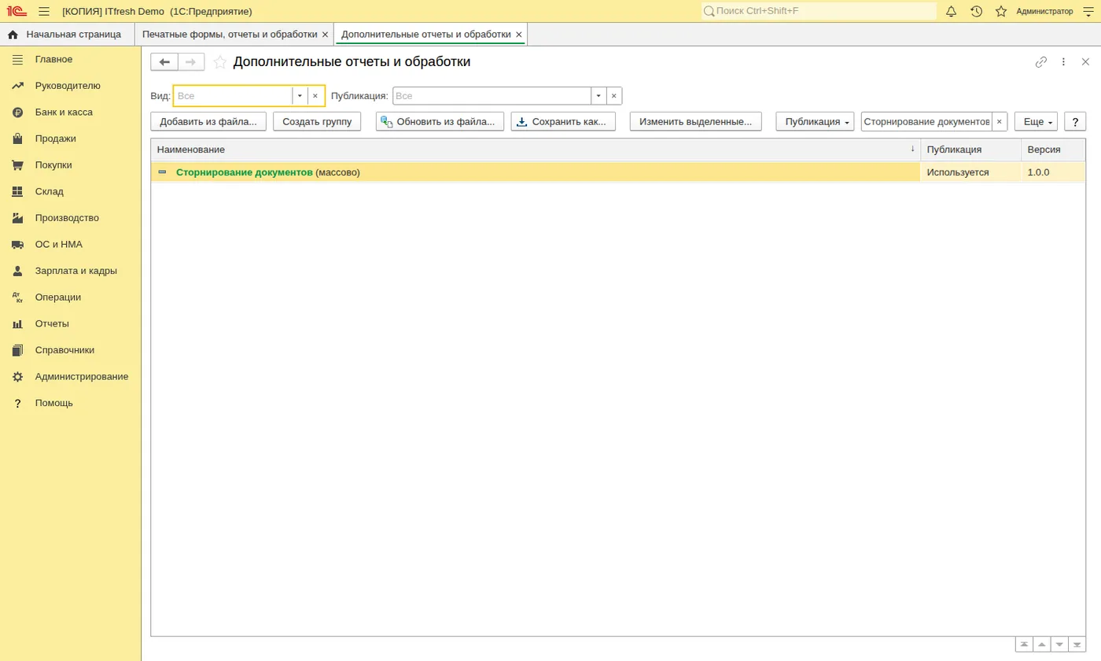Click Изменить выделенные button
The image size is (1101, 661).
[x=696, y=121]
